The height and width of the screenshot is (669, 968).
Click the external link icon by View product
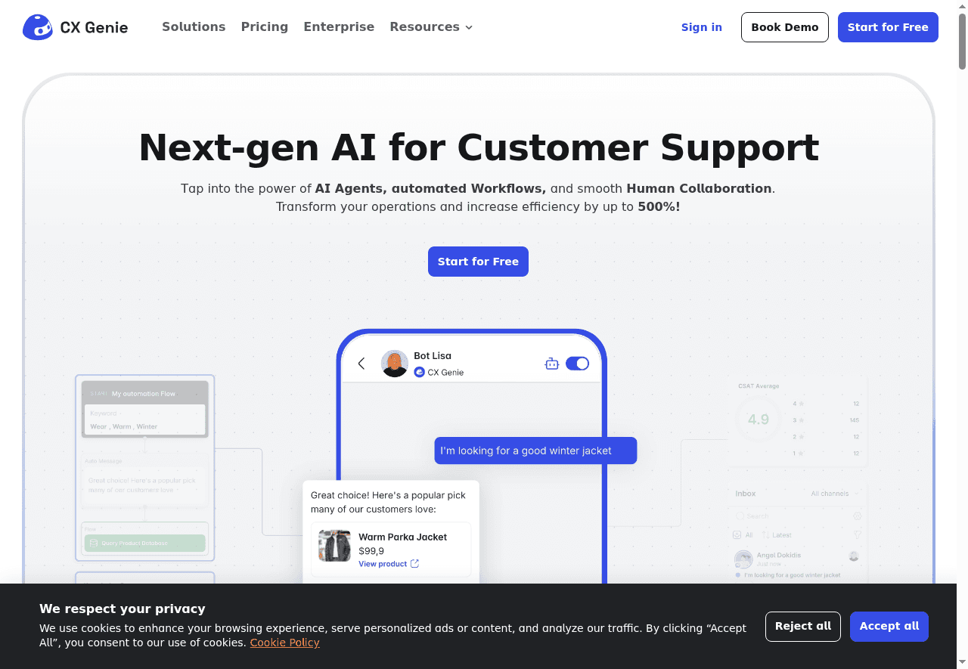(414, 564)
